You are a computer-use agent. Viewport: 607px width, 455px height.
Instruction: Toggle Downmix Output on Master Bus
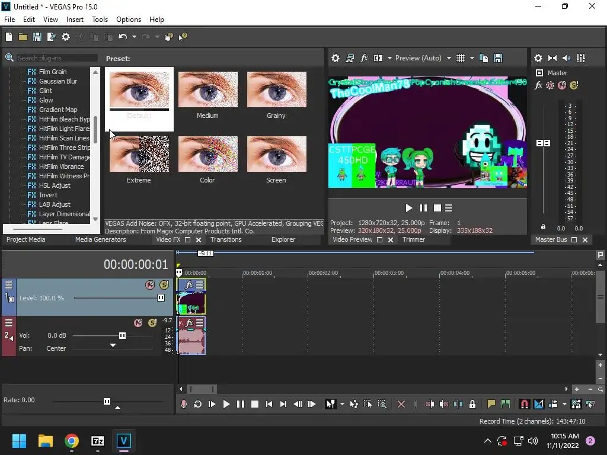coord(552,58)
